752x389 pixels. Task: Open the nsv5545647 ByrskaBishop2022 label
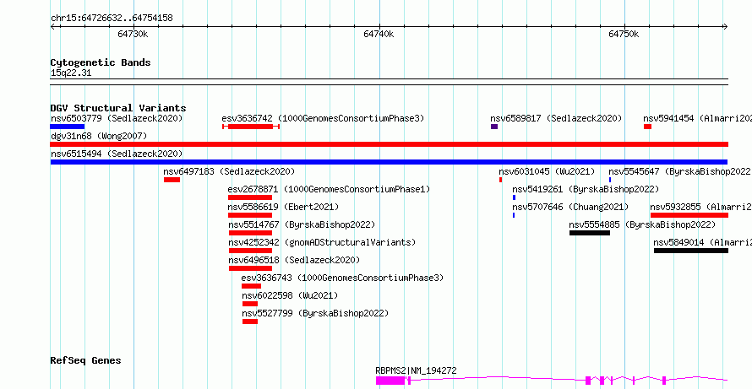679,171
